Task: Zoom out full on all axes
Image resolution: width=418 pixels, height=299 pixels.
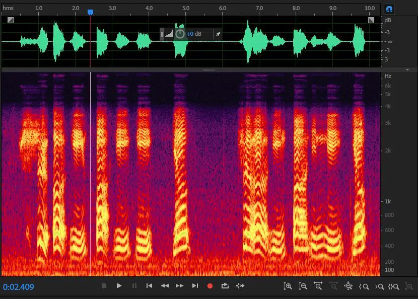Action: pos(348,286)
